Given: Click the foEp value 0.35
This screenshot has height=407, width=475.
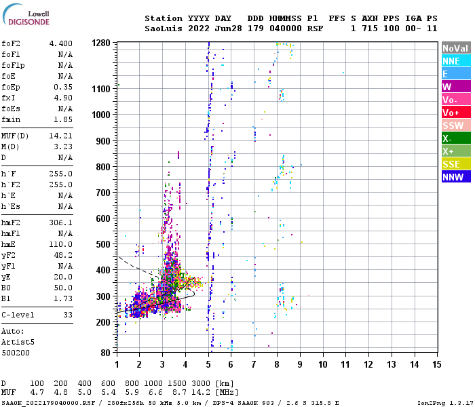Looking at the screenshot, I should click(x=63, y=87).
